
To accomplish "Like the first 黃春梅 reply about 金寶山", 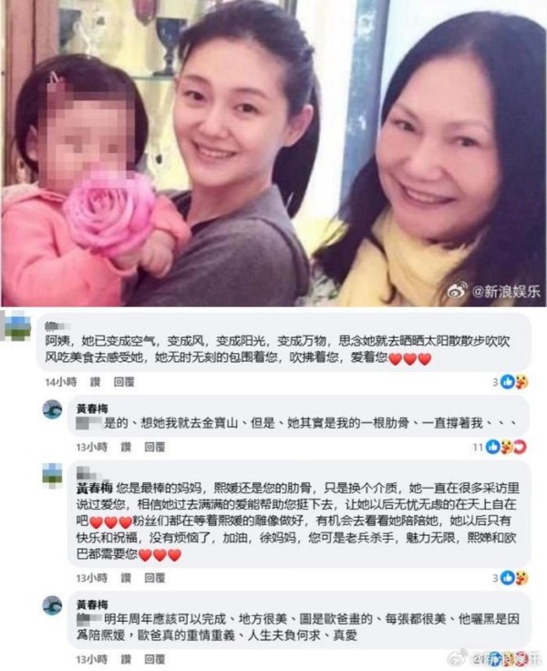I will tap(126, 448).
